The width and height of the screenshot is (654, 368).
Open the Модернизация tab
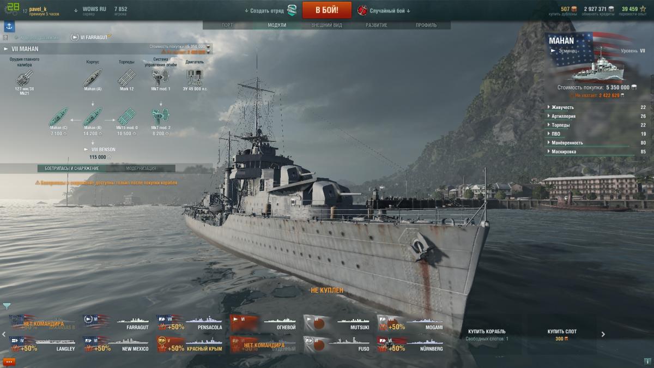141,168
